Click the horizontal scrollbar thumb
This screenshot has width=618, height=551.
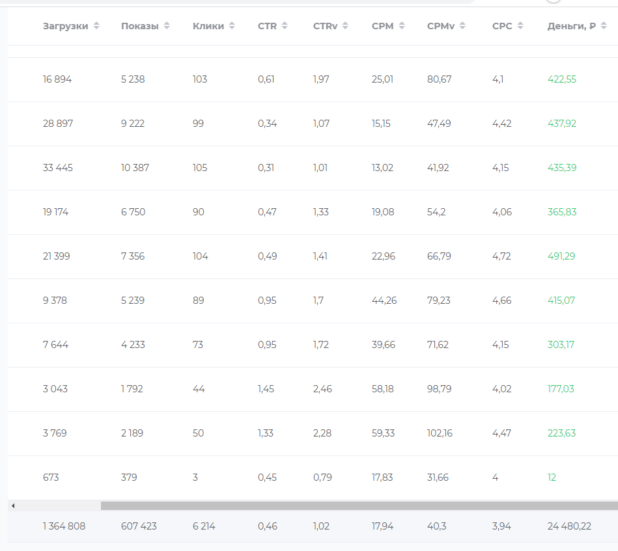[x=359, y=505]
